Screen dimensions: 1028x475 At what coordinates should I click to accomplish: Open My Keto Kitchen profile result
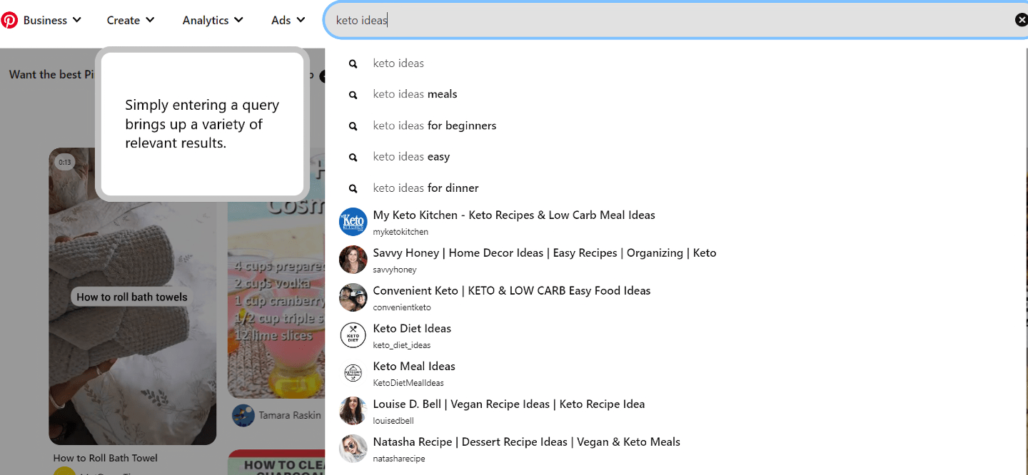[676, 222]
